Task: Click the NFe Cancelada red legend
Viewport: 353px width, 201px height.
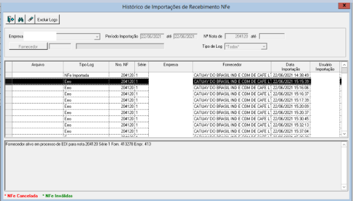Action: click(x=21, y=196)
